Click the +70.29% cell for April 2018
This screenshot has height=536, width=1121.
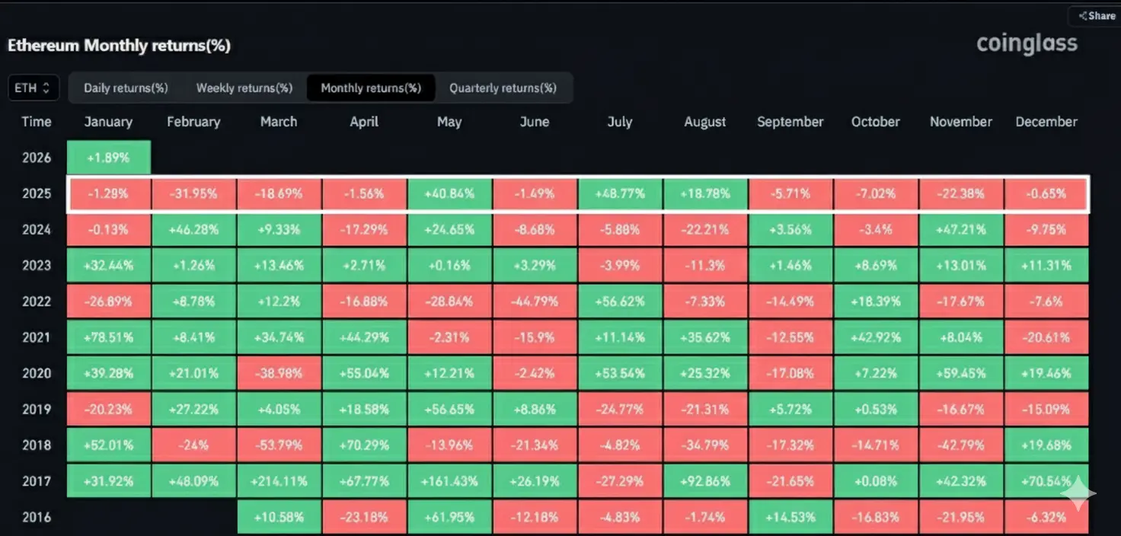(x=364, y=445)
